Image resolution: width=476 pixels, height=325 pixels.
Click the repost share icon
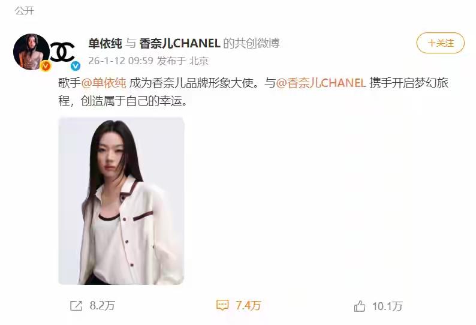(x=76, y=306)
